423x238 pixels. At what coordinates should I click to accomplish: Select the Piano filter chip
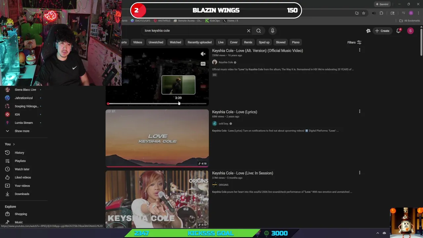click(295, 42)
